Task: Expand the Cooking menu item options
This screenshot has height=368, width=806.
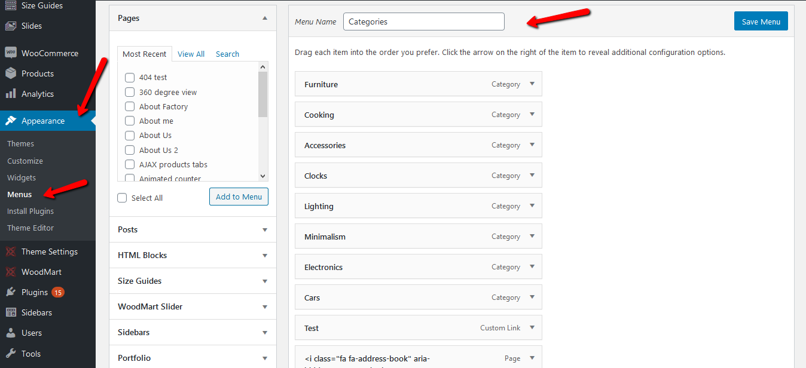Action: 532,115
